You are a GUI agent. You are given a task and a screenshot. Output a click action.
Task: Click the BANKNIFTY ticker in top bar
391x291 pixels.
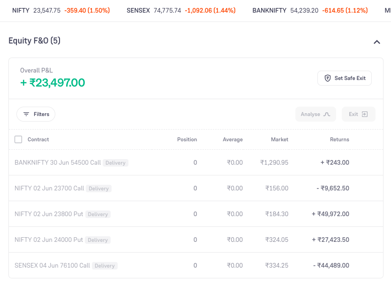point(310,10)
